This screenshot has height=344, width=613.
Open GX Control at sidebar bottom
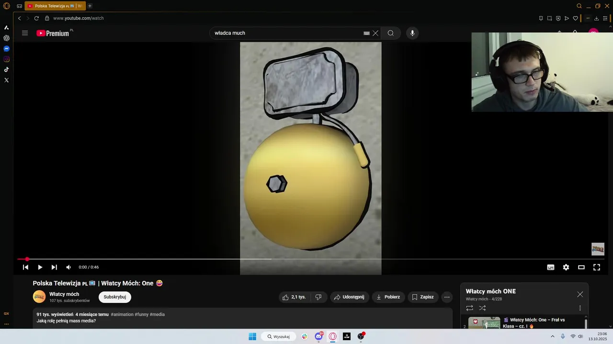pyautogui.click(x=6, y=313)
